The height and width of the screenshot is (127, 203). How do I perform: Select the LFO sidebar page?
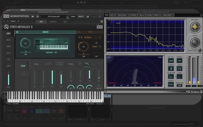(9, 53)
